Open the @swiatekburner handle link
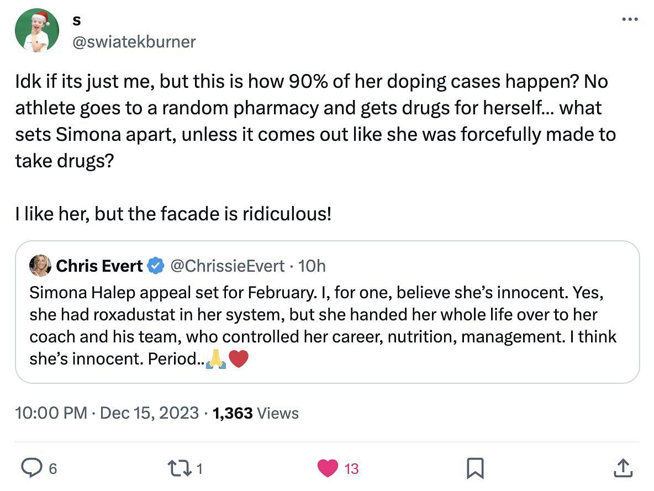This screenshot has width=654, height=491. [134, 41]
